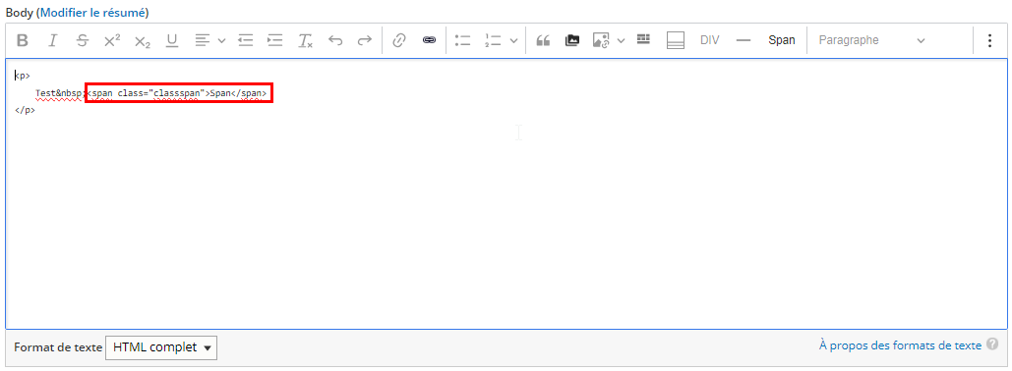Underline the selected text
Viewport: 1012px width, 371px height.
coord(172,40)
